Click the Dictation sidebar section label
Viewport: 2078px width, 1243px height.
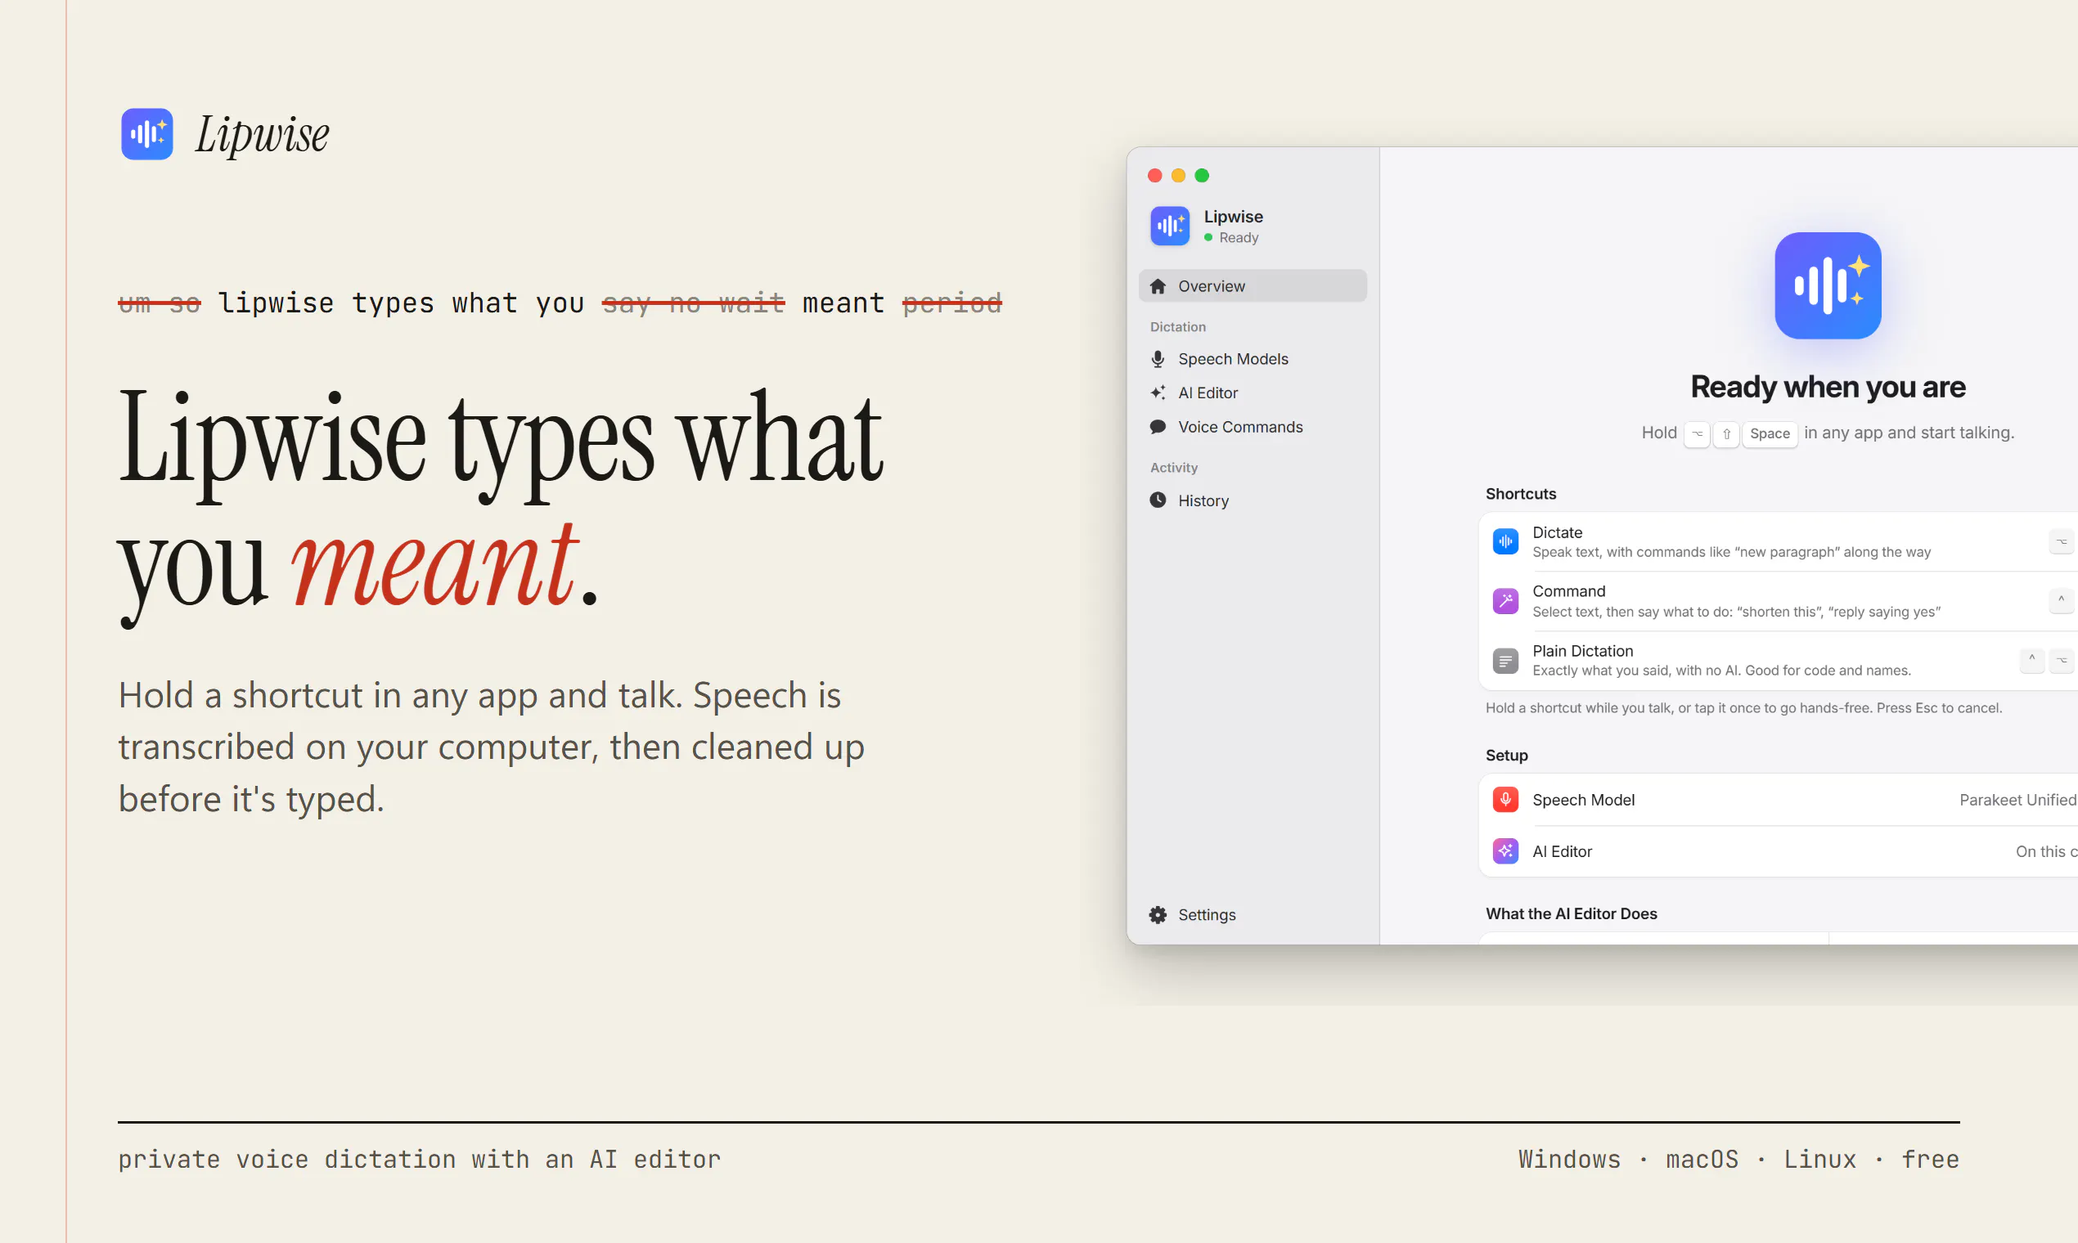coord(1177,326)
